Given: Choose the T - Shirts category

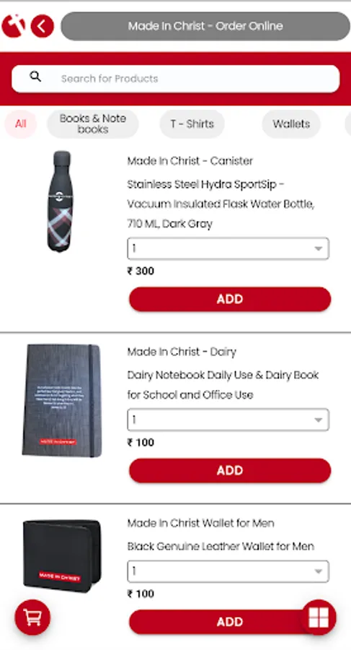Looking at the screenshot, I should (192, 124).
